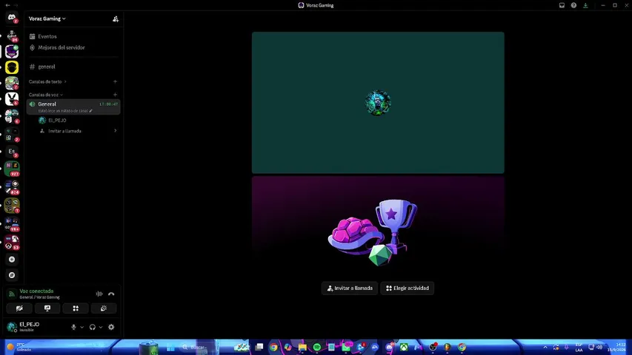Open the weather widget on taskbar
Image resolution: width=632 pixels, height=355 pixels.
[20, 347]
